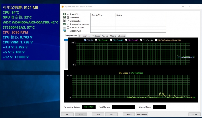Click +12 V: 12.000 V overlay line
Image resolution: width=202 pixels, height=118 pixels.
[16, 57]
